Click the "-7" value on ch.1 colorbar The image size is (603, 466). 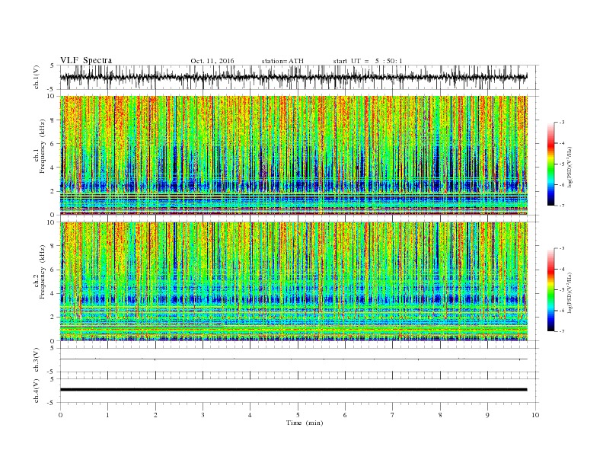(562, 206)
